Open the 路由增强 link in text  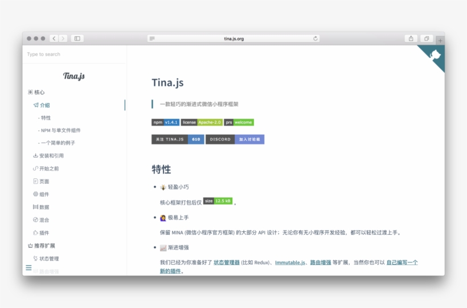pos(321,262)
